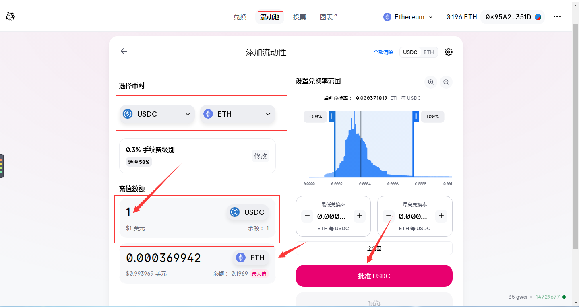Open the USDC token pair dropdown
579x307 pixels.
coord(157,114)
